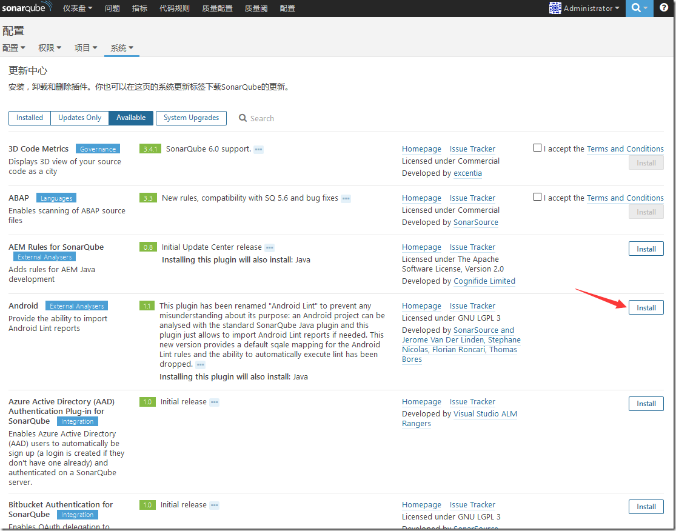Image resolution: width=676 pixels, height=531 pixels.
Task: Accept terms checkbox for ABAP
Action: (x=537, y=197)
